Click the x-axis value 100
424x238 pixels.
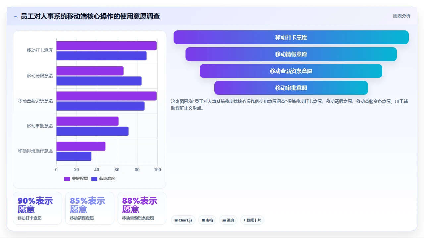[x=157, y=170]
